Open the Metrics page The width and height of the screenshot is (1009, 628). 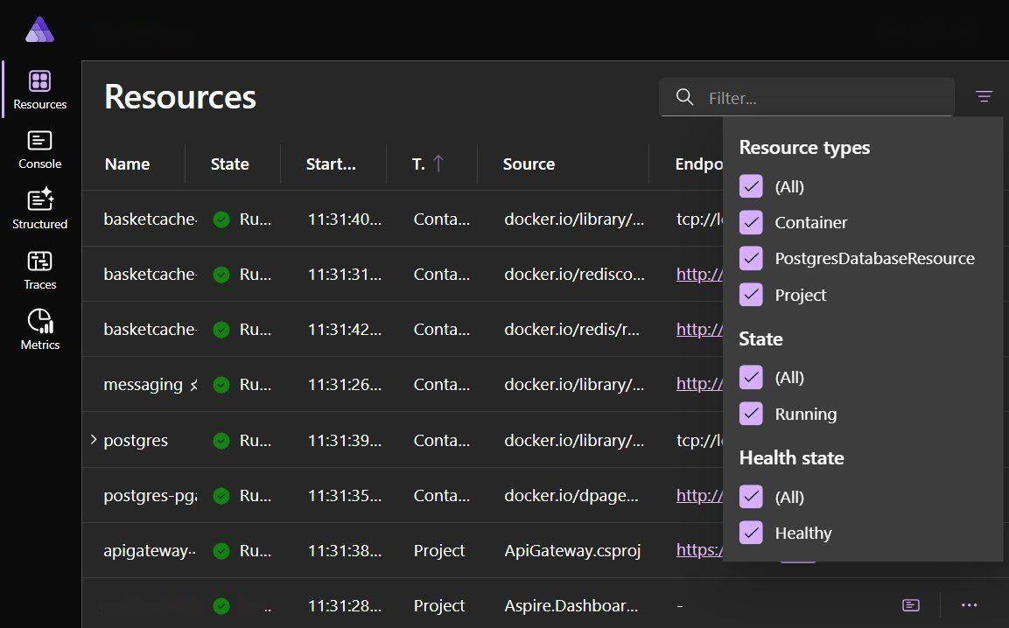(39, 330)
